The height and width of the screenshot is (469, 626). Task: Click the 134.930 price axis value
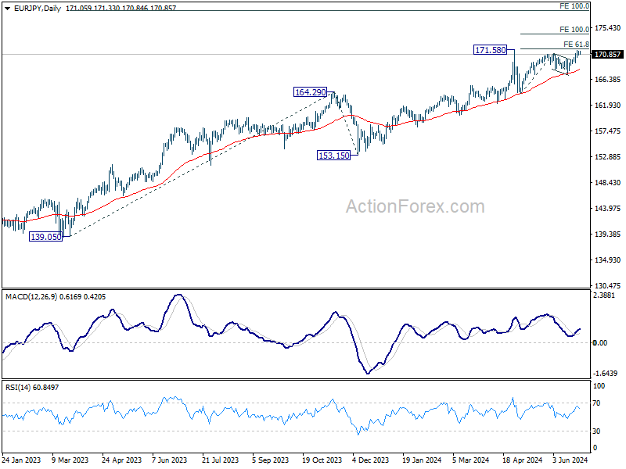coord(608,260)
